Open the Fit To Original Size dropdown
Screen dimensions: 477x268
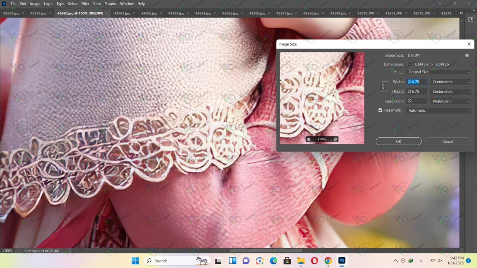[439, 72]
